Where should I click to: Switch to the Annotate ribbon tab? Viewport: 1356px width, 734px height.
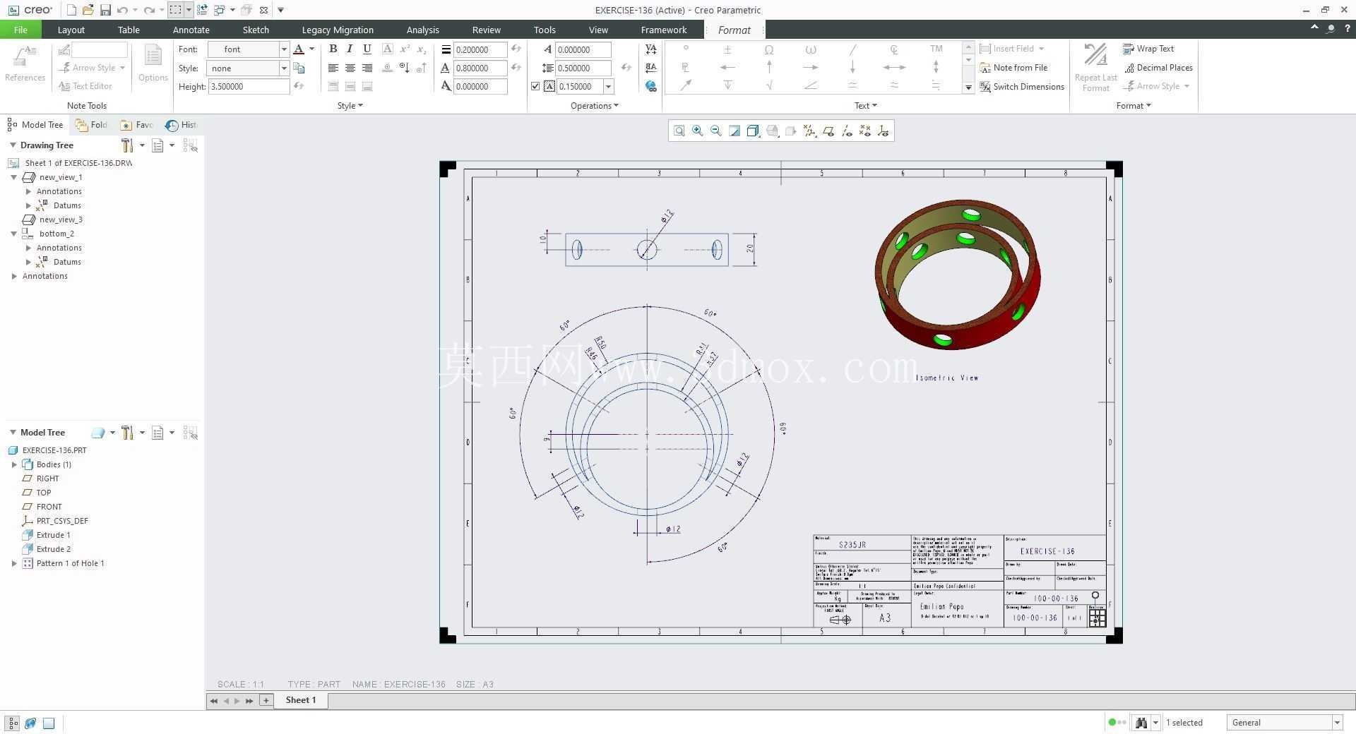pyautogui.click(x=191, y=30)
